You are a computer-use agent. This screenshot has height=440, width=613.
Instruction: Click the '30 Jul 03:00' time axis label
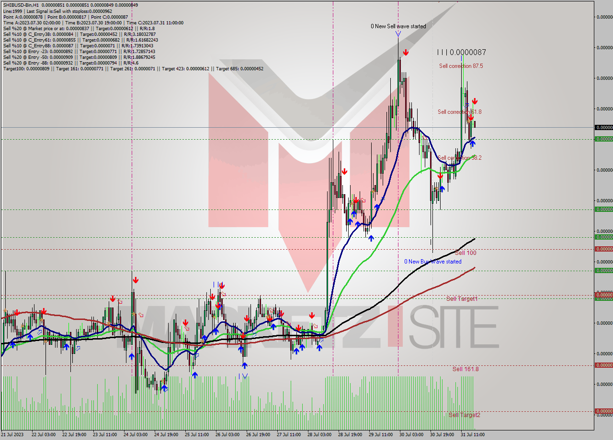click(x=411, y=435)
